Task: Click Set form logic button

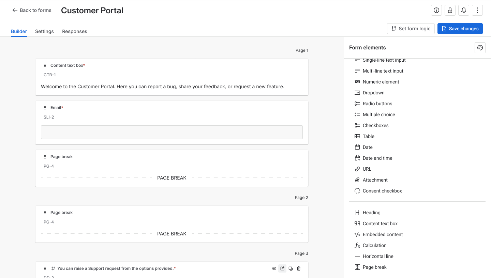Action: click(x=411, y=29)
